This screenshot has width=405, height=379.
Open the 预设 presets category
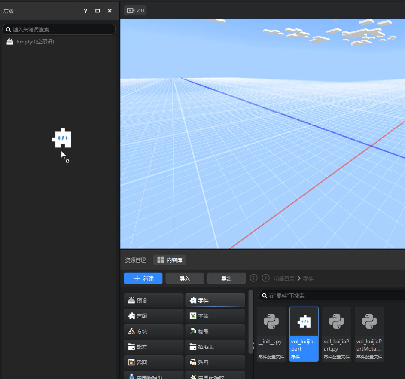pyautogui.click(x=154, y=300)
